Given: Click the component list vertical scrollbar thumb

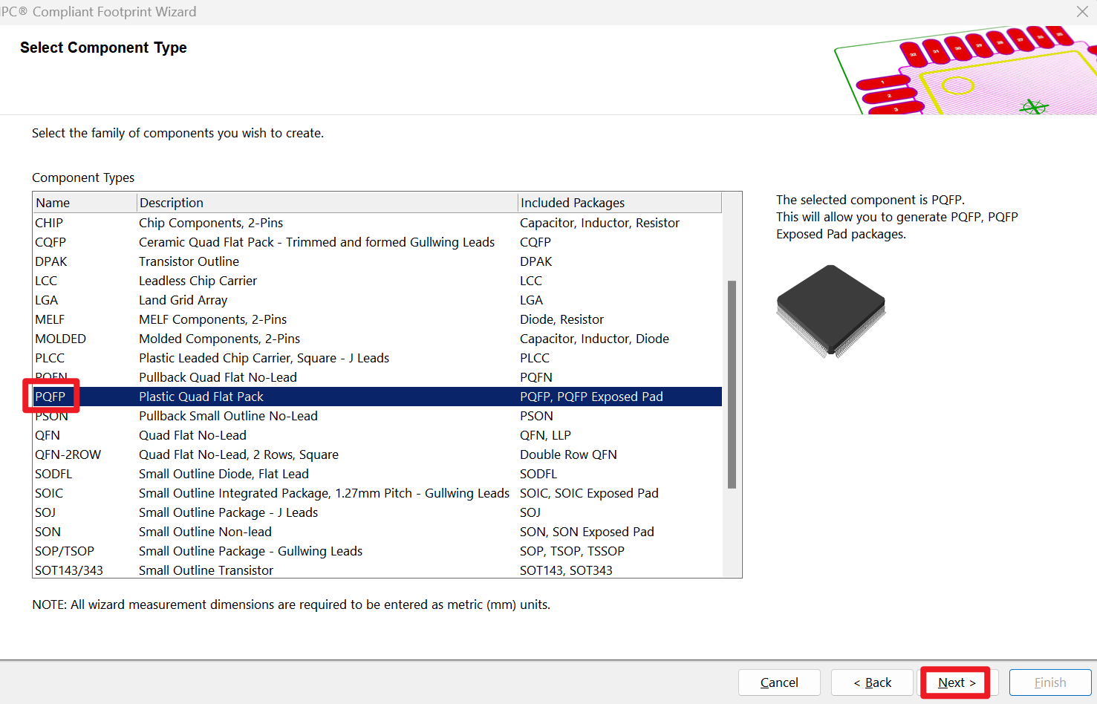Looking at the screenshot, I should tap(732, 384).
